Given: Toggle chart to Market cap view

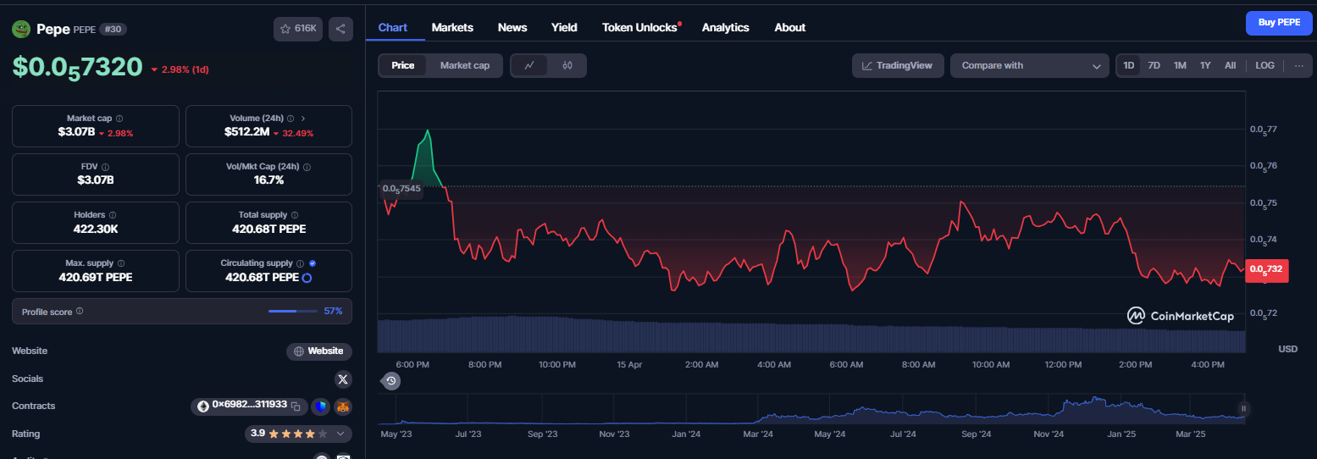Looking at the screenshot, I should (464, 65).
